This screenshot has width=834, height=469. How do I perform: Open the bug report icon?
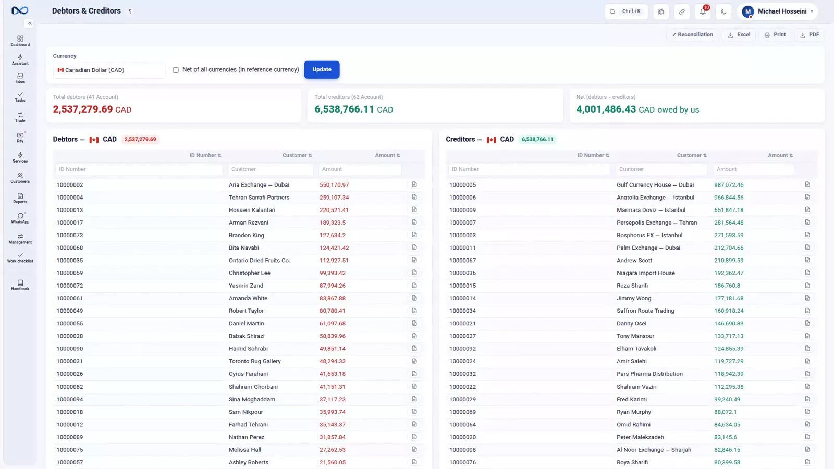[661, 11]
